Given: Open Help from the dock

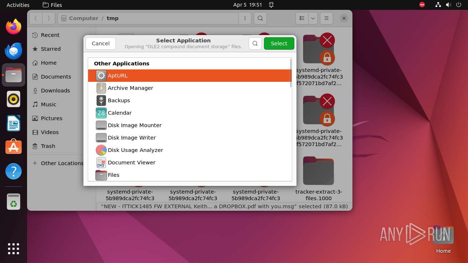Looking at the screenshot, I should click(14, 171).
